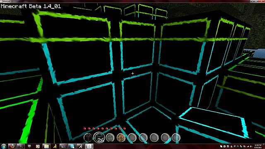Image resolution: width=265 pixels, height=149 pixels.
Task: Select the first hotbar slot with black block
Action: point(88,137)
